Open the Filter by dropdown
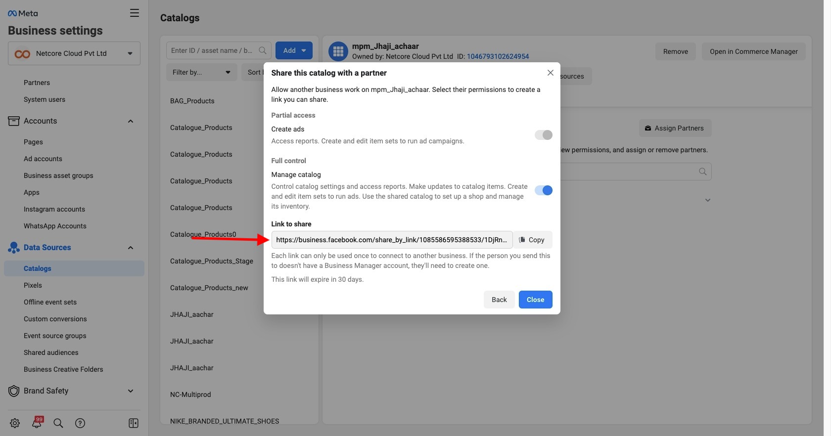 [x=201, y=72]
